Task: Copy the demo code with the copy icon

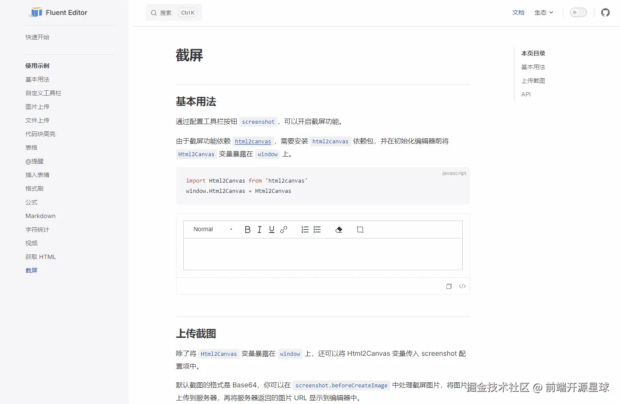Action: pyautogui.click(x=449, y=286)
